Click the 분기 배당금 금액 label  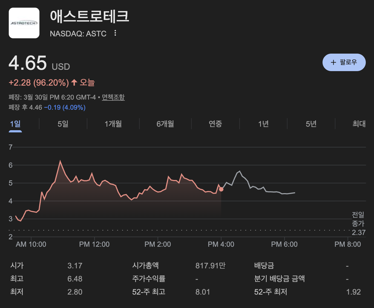click(x=280, y=279)
